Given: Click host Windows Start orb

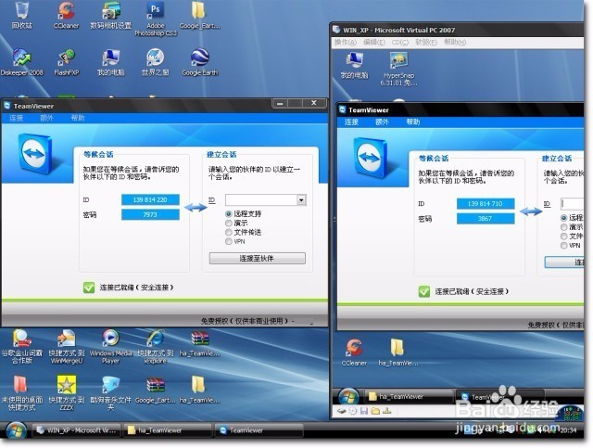Looking at the screenshot, I should click(x=16, y=430).
